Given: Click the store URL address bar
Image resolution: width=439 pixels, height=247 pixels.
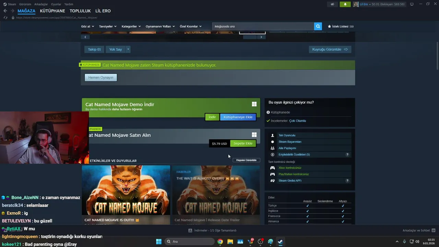Looking at the screenshot, I should coord(57,17).
